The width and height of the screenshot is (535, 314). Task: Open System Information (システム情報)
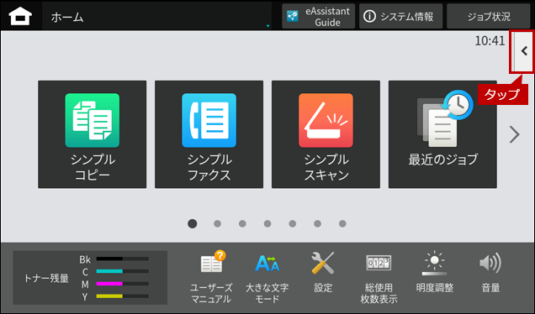(400, 16)
